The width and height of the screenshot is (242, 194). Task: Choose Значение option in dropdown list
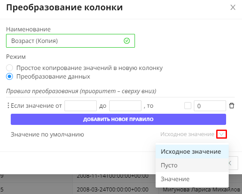pos(192,179)
